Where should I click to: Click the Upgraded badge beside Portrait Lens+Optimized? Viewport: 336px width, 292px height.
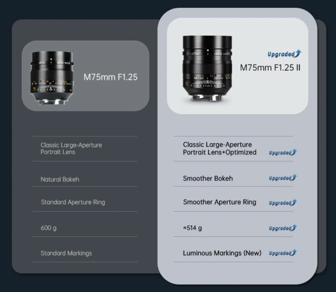coord(282,153)
